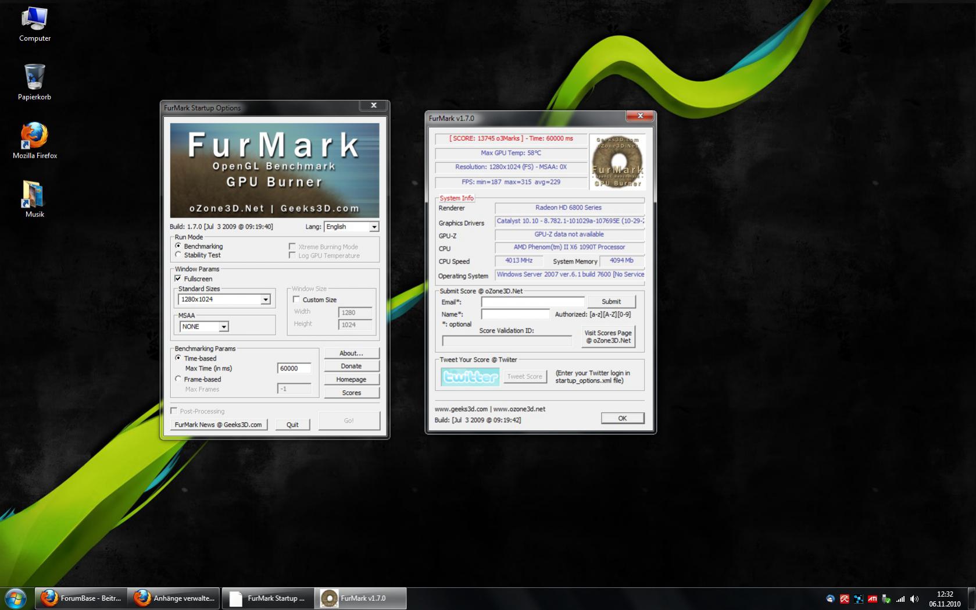Toggle the Post-Processing checkbox
This screenshot has height=610, width=976.
click(174, 411)
